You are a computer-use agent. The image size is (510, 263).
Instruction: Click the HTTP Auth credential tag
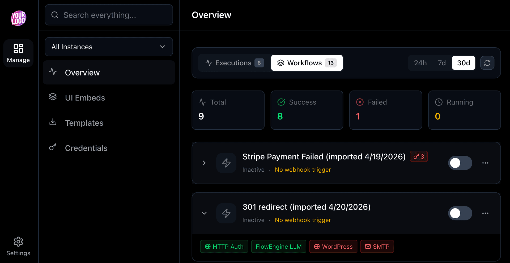point(224,247)
